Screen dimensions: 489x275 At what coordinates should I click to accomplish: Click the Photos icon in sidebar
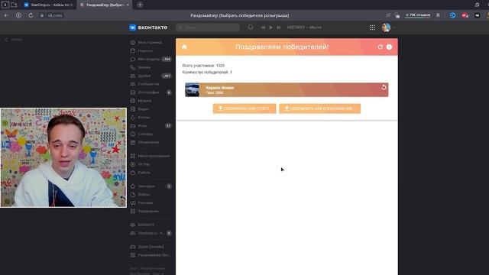coord(133,92)
